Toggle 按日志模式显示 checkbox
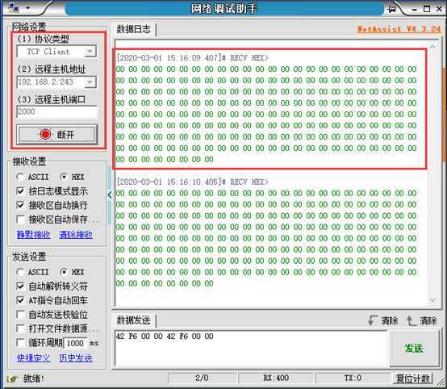Screen dimensions: 447x389 point(20,190)
